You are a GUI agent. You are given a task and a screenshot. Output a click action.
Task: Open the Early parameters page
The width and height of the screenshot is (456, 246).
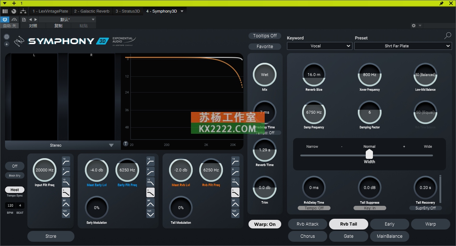(389, 224)
